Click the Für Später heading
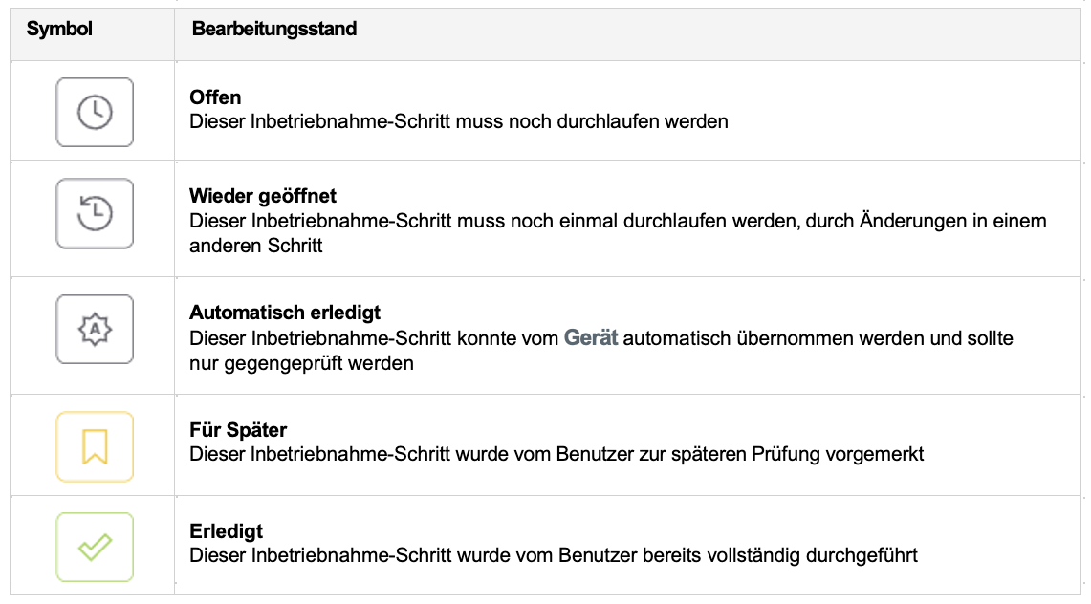 [238, 429]
